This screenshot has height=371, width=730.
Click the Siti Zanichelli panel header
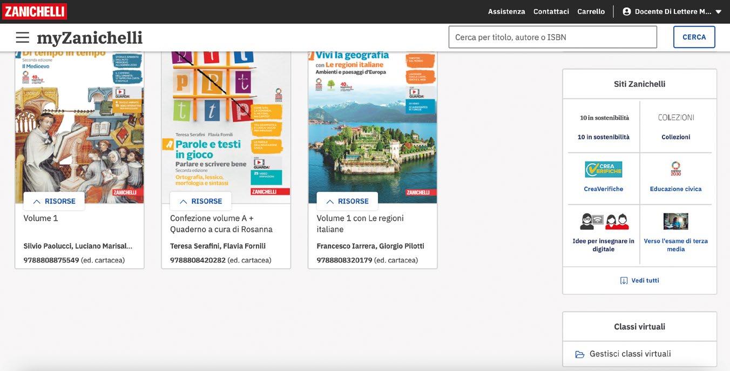click(x=640, y=84)
